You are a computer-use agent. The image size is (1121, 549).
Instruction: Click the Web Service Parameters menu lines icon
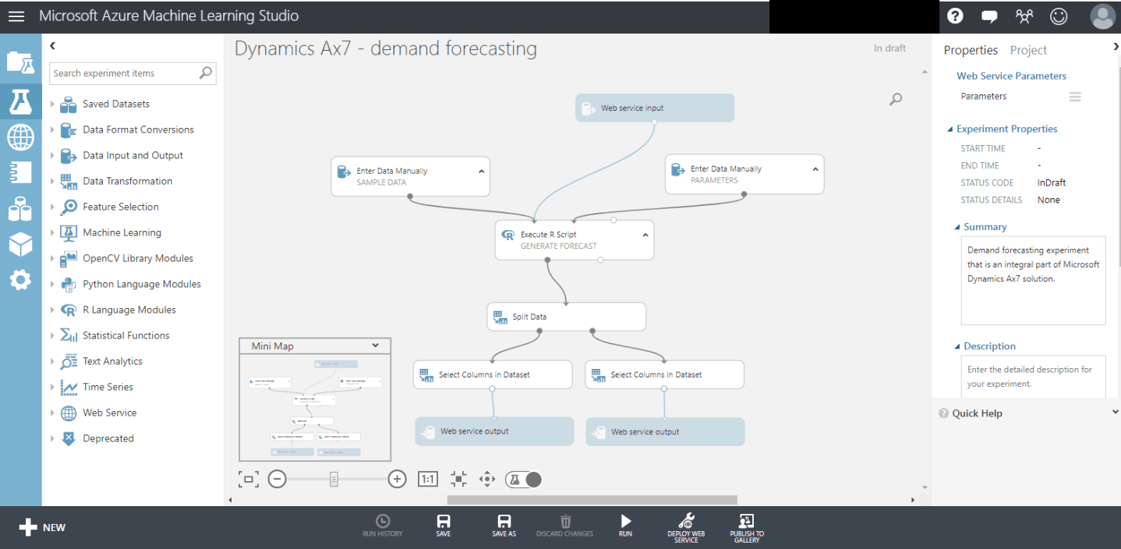pos(1075,97)
